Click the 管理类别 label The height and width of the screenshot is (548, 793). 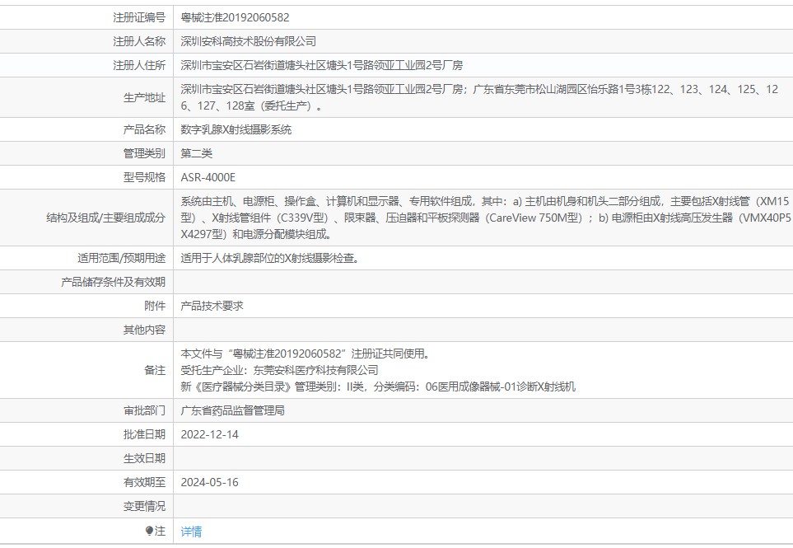pyautogui.click(x=144, y=152)
